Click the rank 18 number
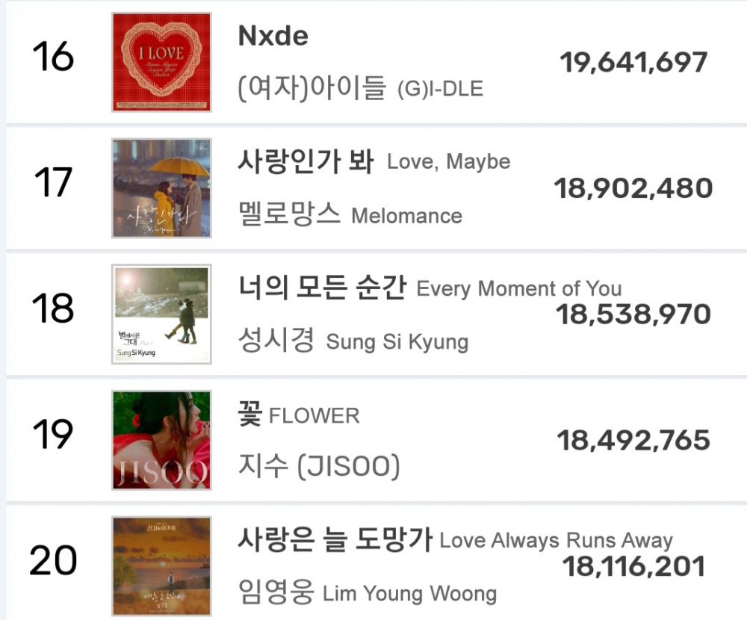 pyautogui.click(x=53, y=308)
